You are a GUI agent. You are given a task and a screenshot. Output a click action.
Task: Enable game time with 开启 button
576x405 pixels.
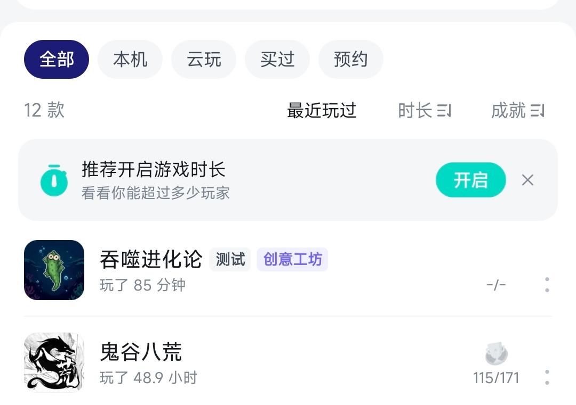pyautogui.click(x=470, y=180)
